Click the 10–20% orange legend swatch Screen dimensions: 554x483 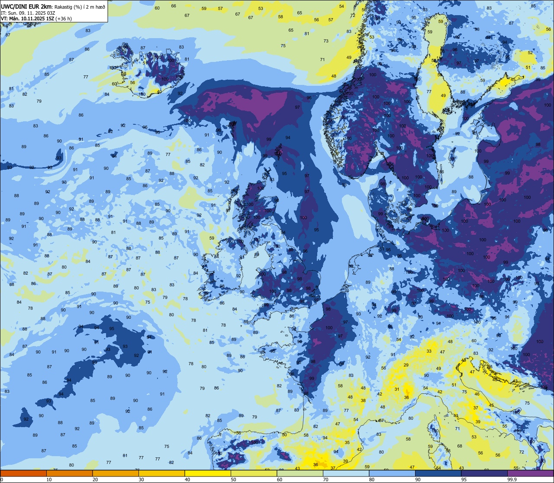click(x=69, y=473)
